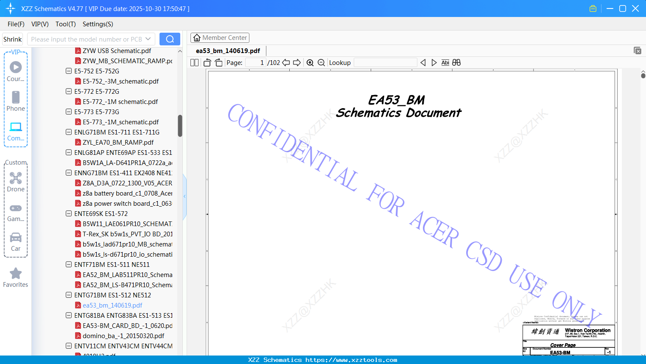Collapse the E5-772 E5-772G group
Screen dimensions: 646x364
pos(69,91)
